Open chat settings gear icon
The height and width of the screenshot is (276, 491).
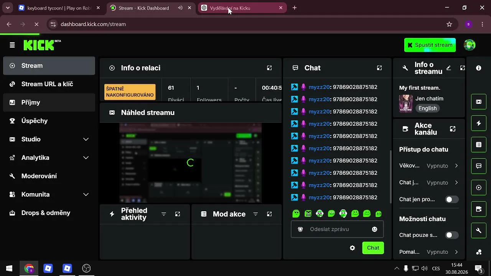point(353,248)
